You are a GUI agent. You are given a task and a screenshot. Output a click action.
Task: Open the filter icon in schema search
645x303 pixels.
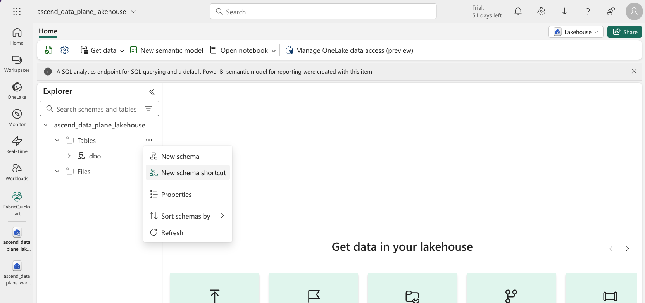coord(148,109)
